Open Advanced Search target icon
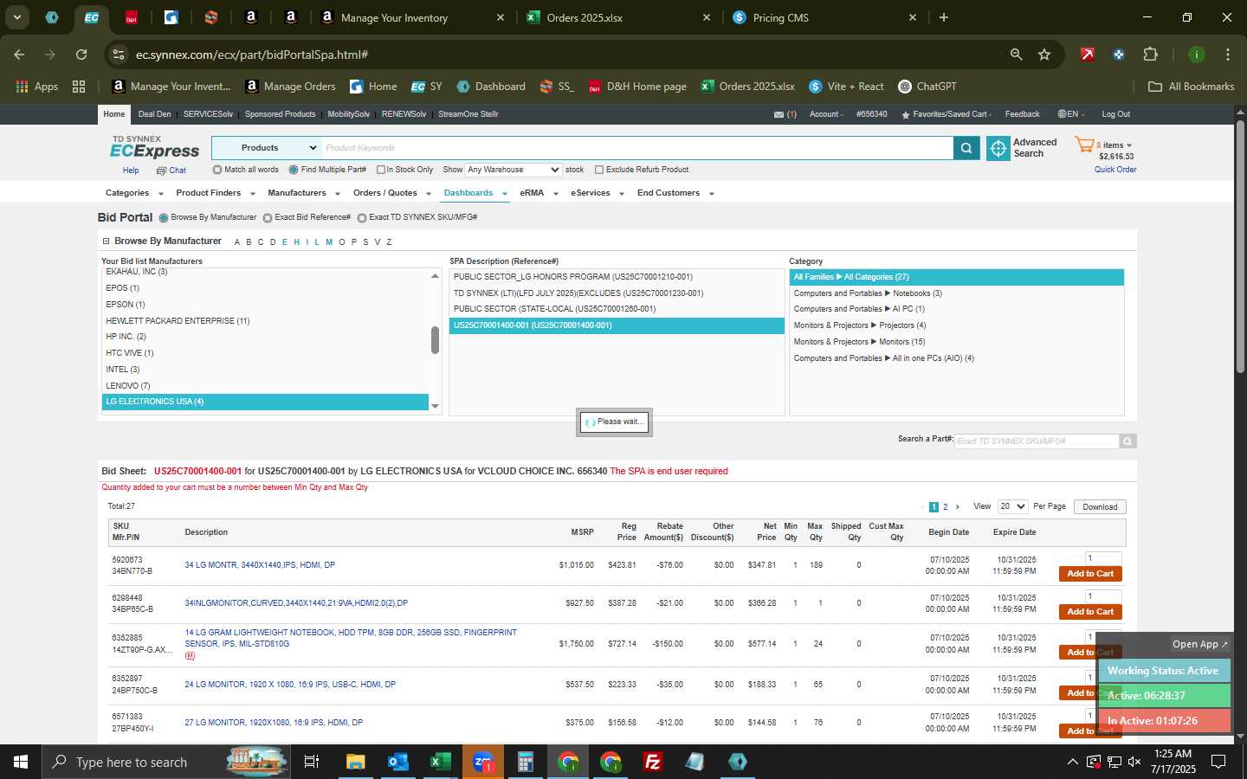Image resolution: width=1247 pixels, height=779 pixels. 998,149
